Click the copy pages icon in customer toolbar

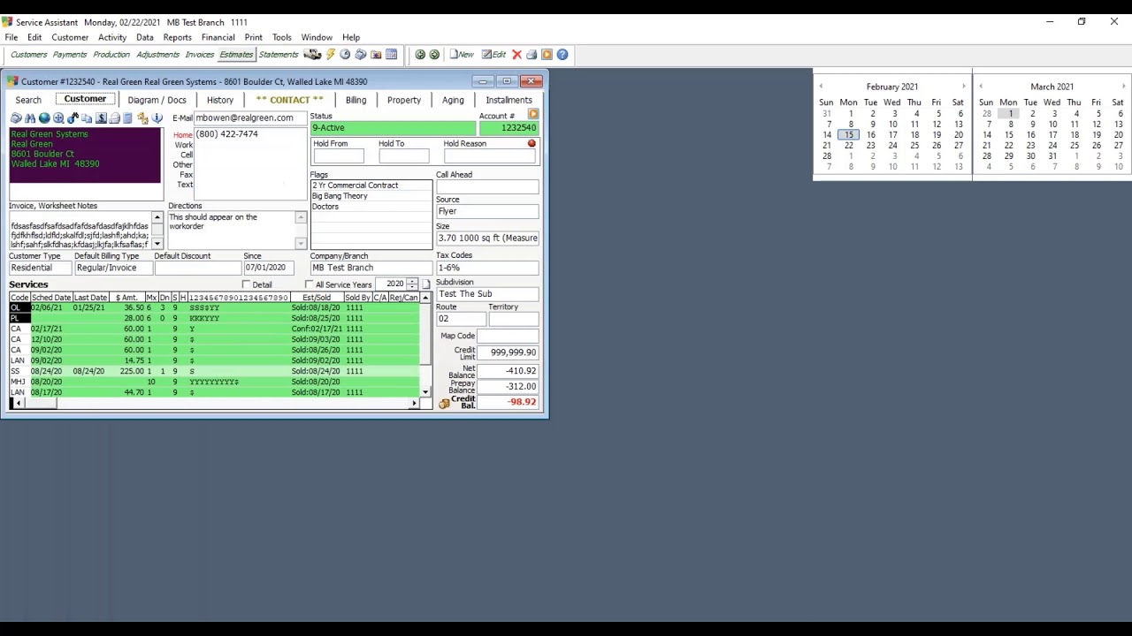pos(87,118)
